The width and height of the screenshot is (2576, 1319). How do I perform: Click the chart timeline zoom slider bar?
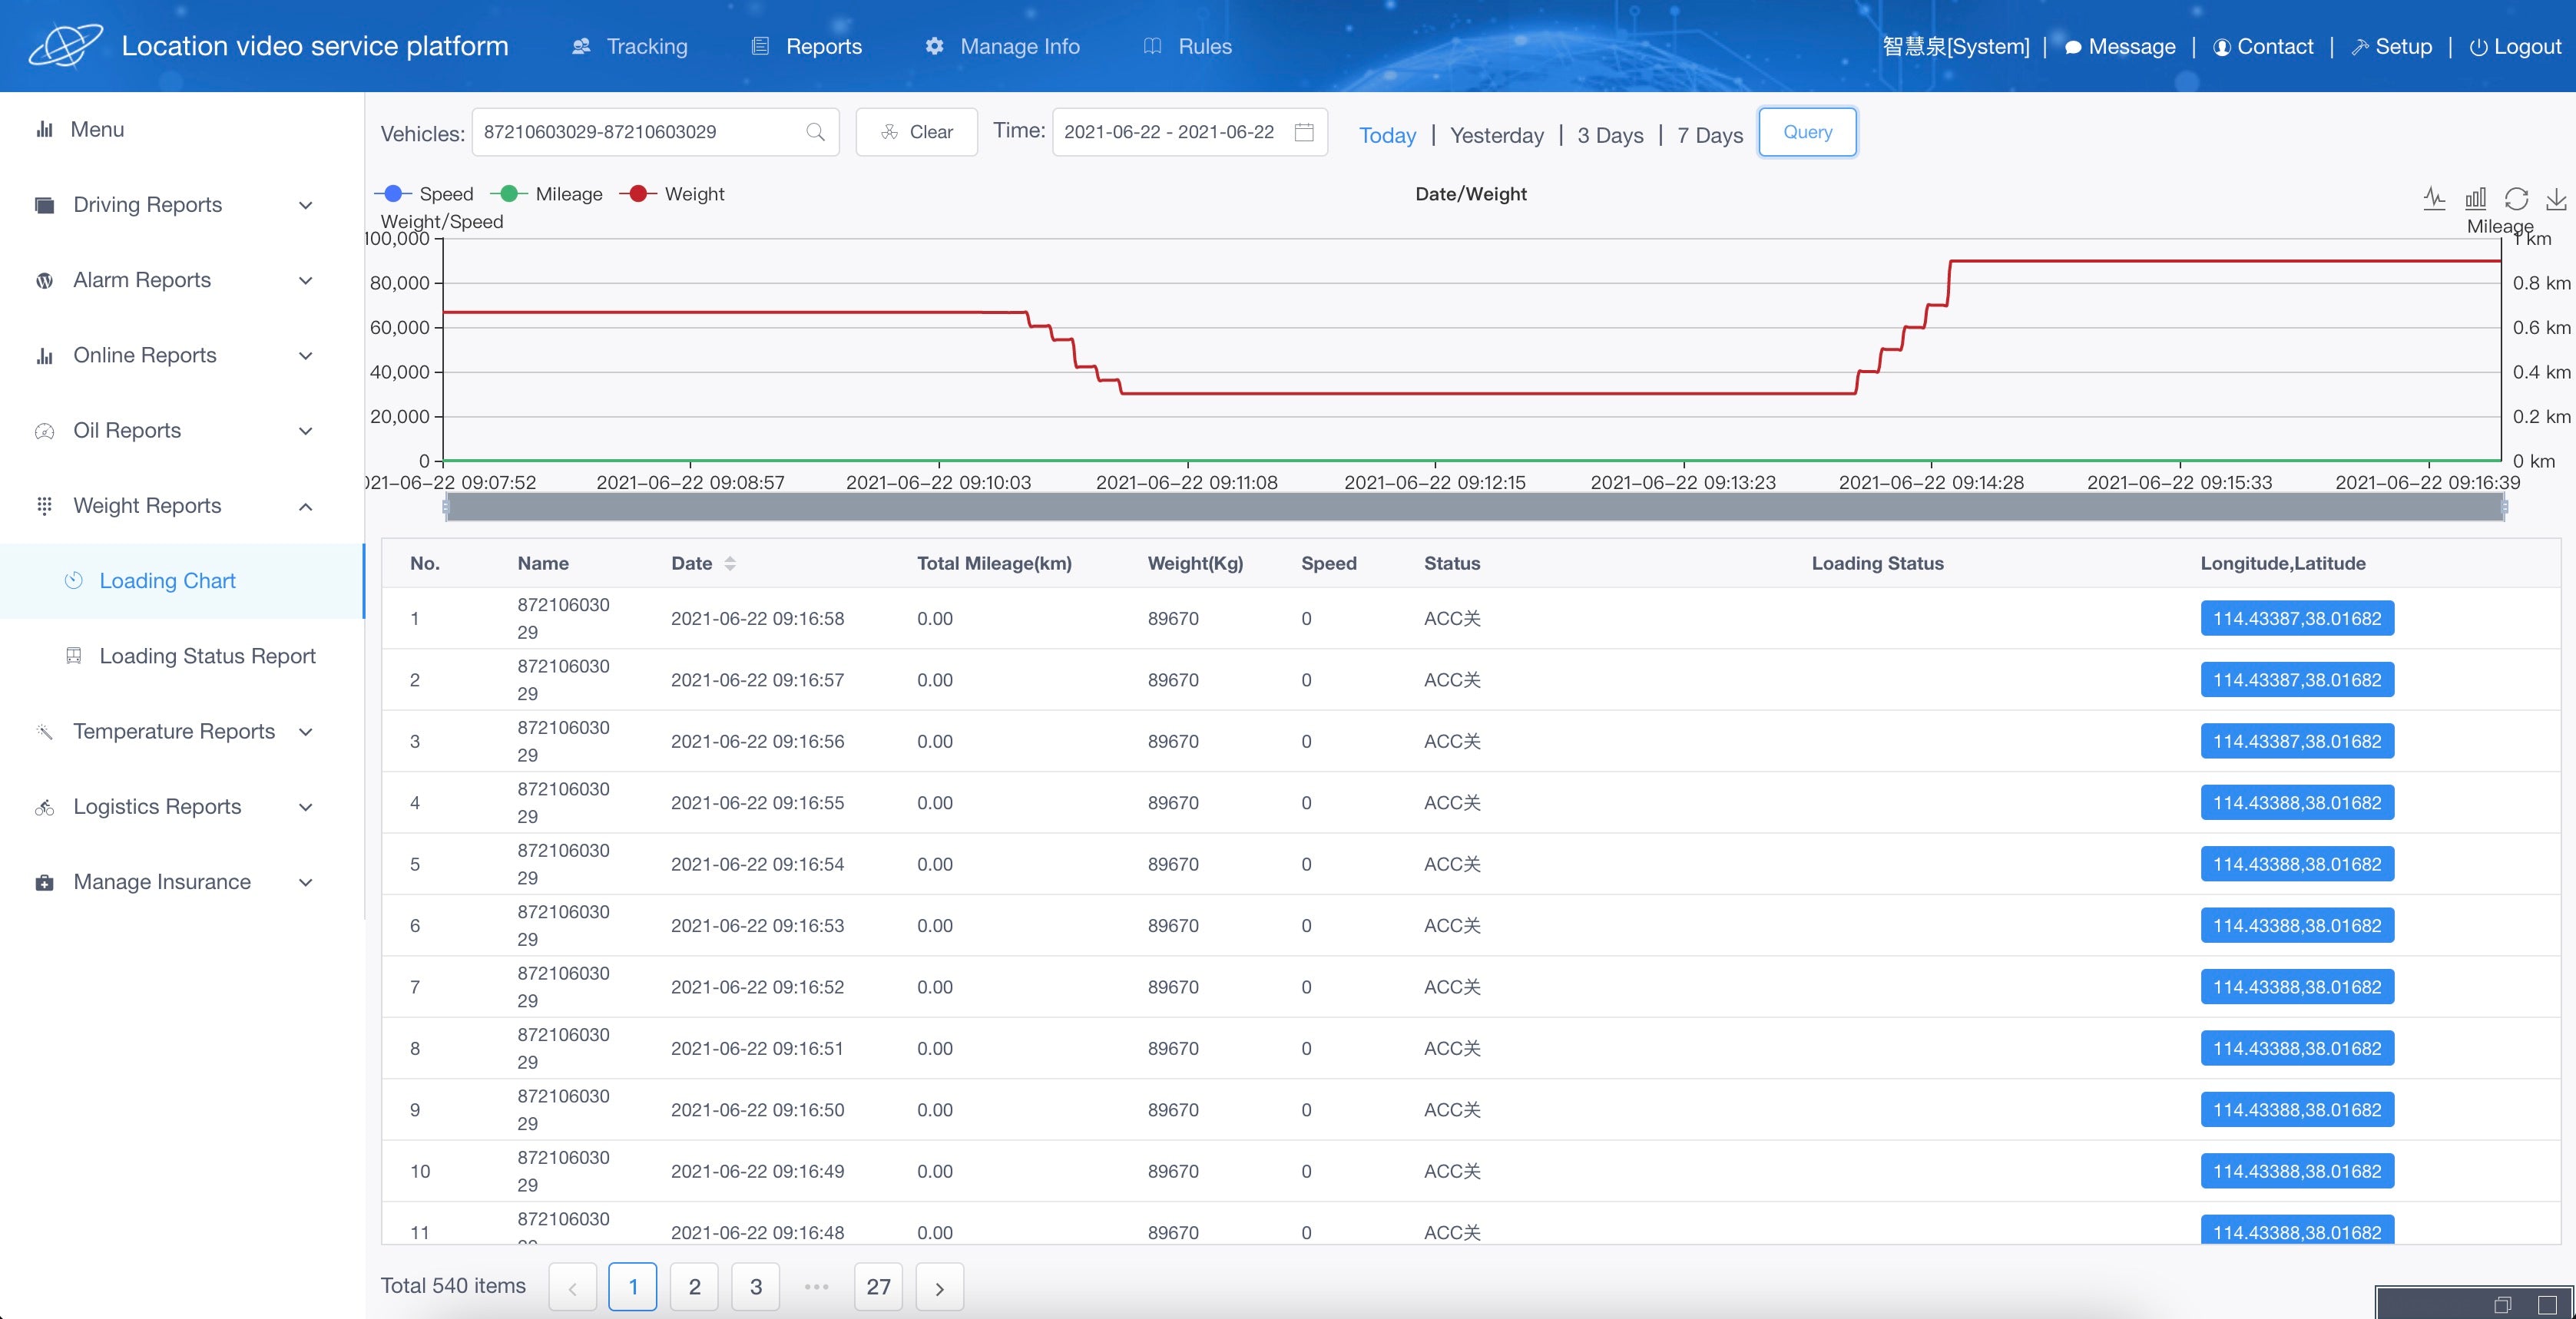pos(1474,507)
